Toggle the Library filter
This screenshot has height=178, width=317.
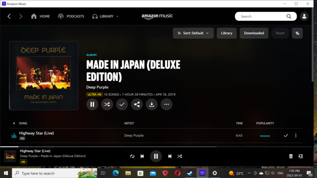[x=227, y=33]
